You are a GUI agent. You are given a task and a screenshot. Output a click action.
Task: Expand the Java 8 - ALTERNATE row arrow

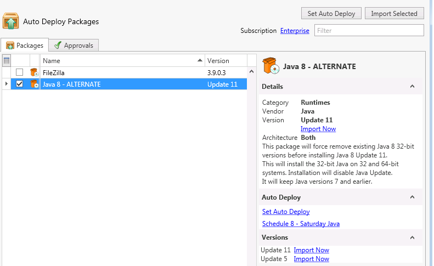(x=7, y=83)
